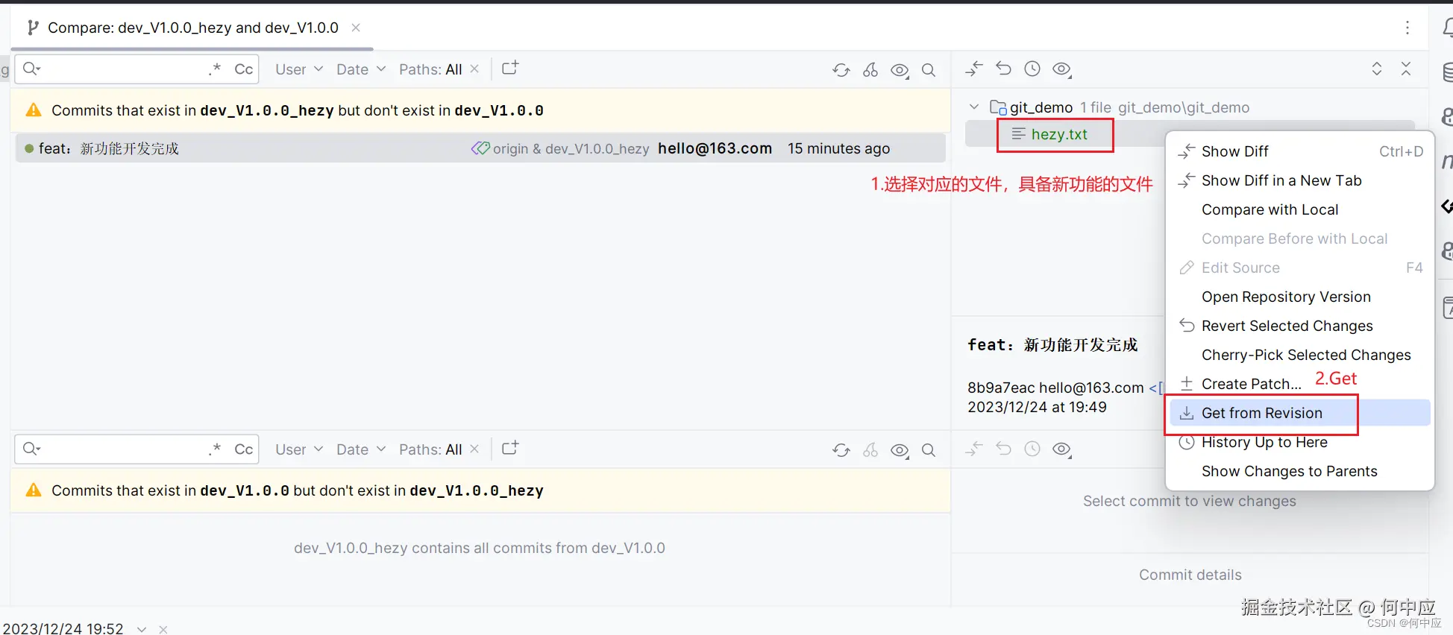The width and height of the screenshot is (1453, 635).
Task: Open the Date filter dropdown in the lower log
Action: click(361, 449)
